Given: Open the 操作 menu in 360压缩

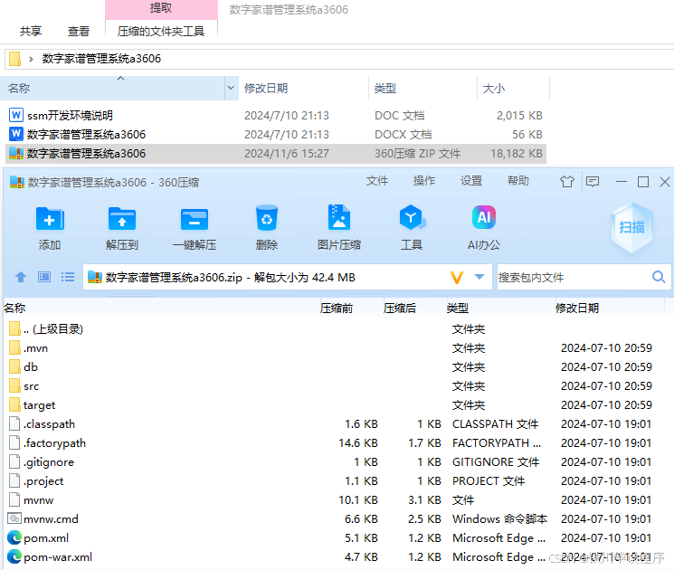Looking at the screenshot, I should point(423,181).
